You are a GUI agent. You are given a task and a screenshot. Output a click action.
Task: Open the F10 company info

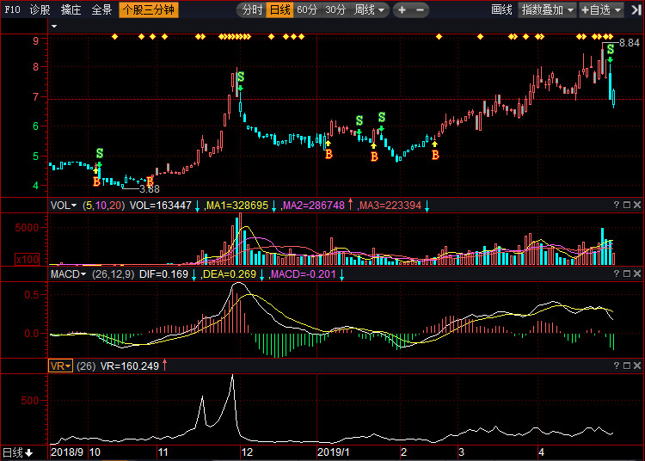(x=12, y=9)
